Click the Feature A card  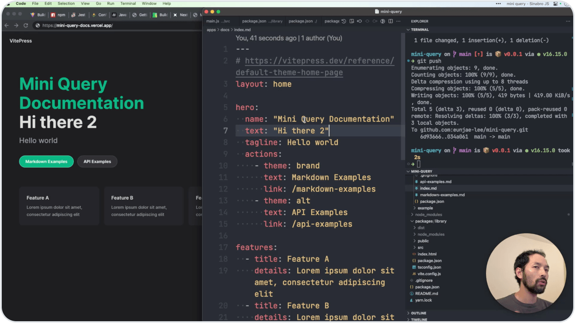tap(59, 206)
